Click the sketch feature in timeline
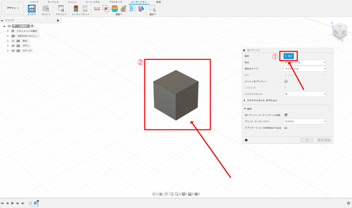Screen dimensions: 352x208 (x=31, y=203)
